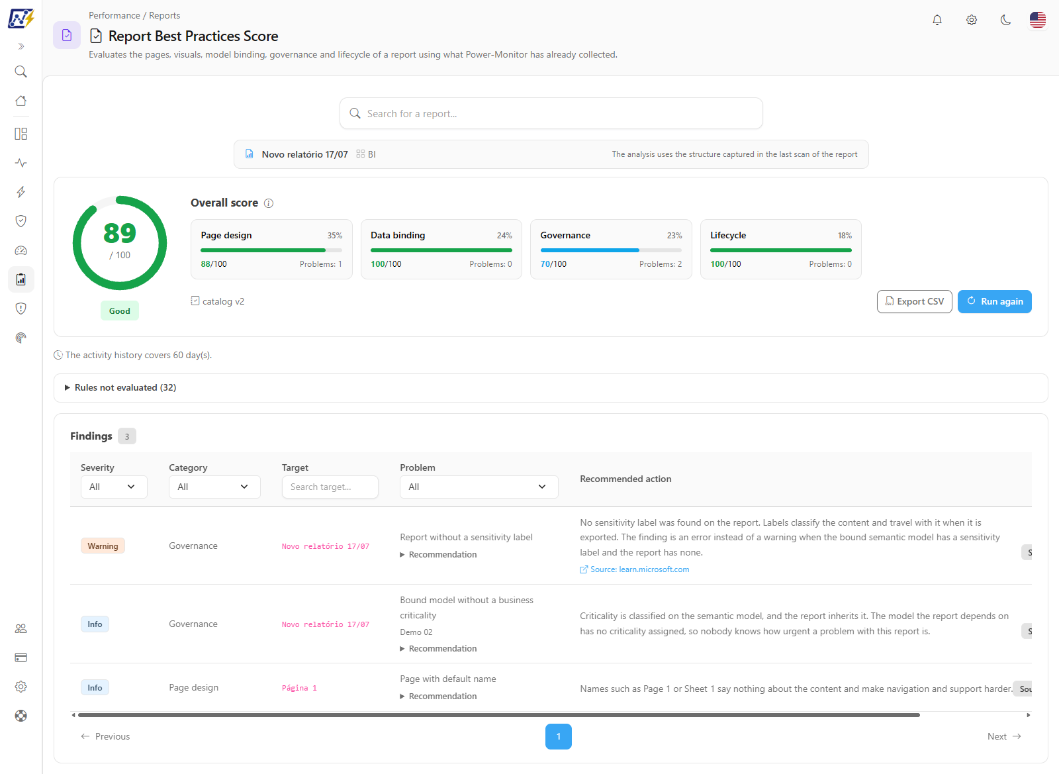Click the Power-Monitor logo icon

click(x=21, y=18)
